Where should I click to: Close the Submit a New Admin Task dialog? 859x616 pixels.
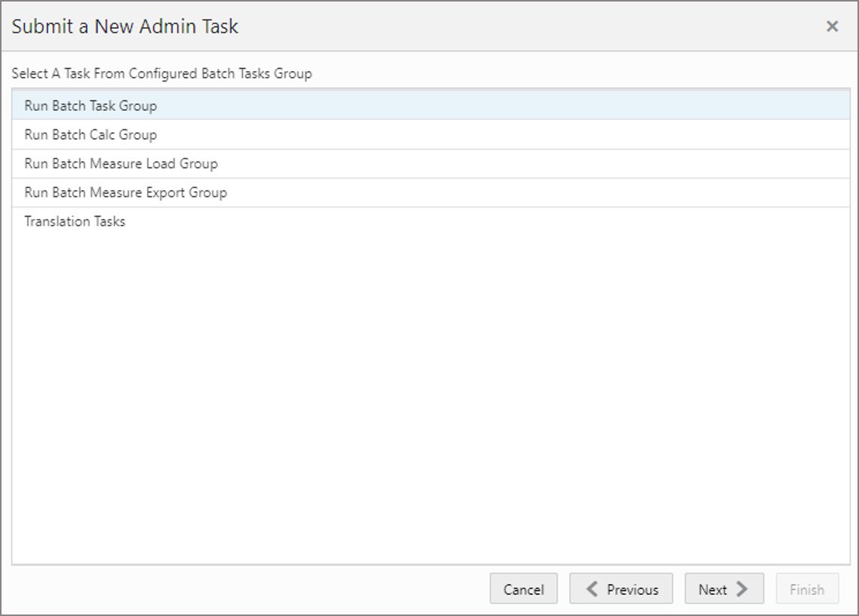(x=832, y=26)
